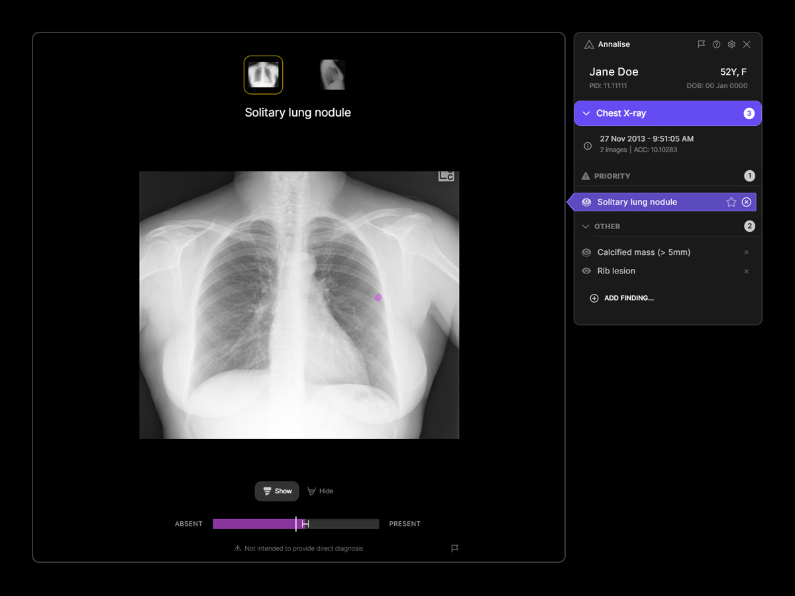Click the info icon next to the study date

click(587, 146)
